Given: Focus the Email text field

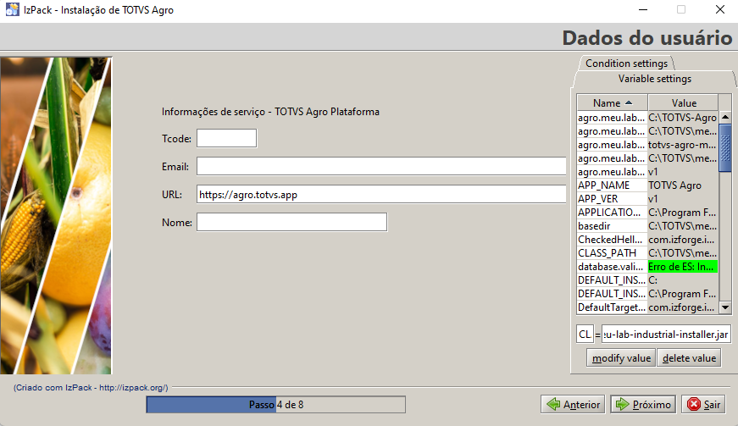Looking at the screenshot, I should tap(381, 166).
